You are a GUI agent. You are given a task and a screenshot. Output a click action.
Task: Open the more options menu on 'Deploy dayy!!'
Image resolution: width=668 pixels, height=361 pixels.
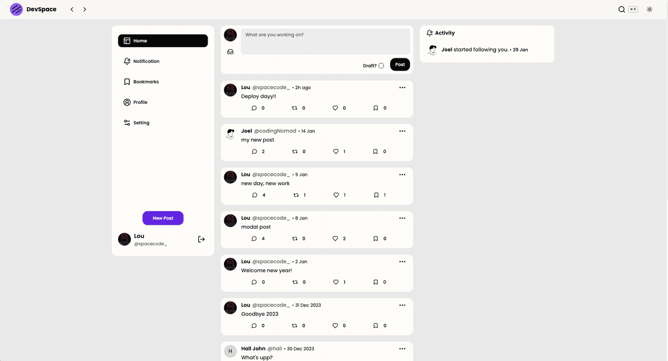click(x=402, y=88)
